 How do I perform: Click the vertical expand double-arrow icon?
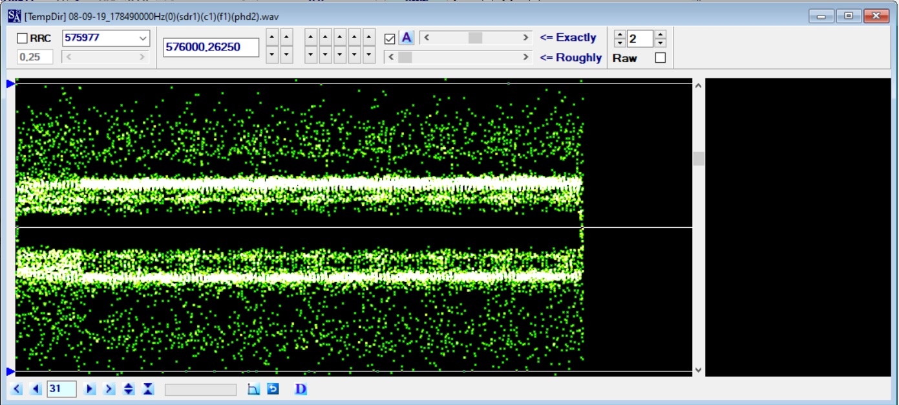click(x=129, y=389)
